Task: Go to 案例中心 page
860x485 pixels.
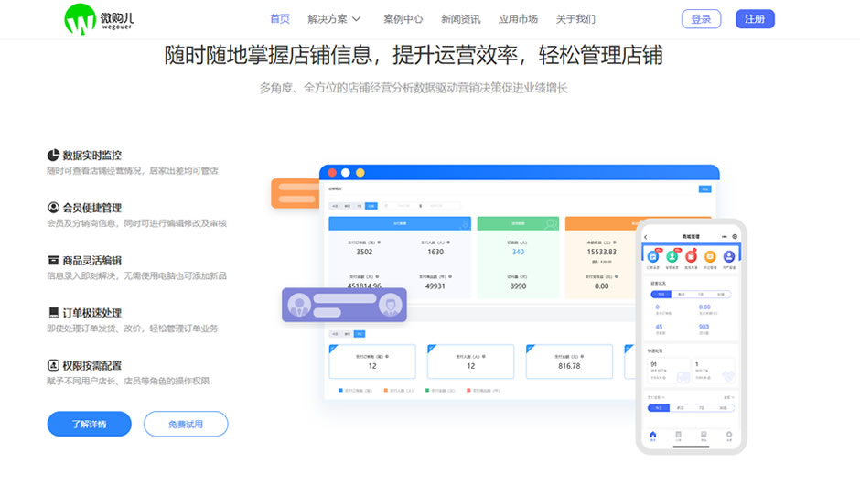Action: [403, 19]
